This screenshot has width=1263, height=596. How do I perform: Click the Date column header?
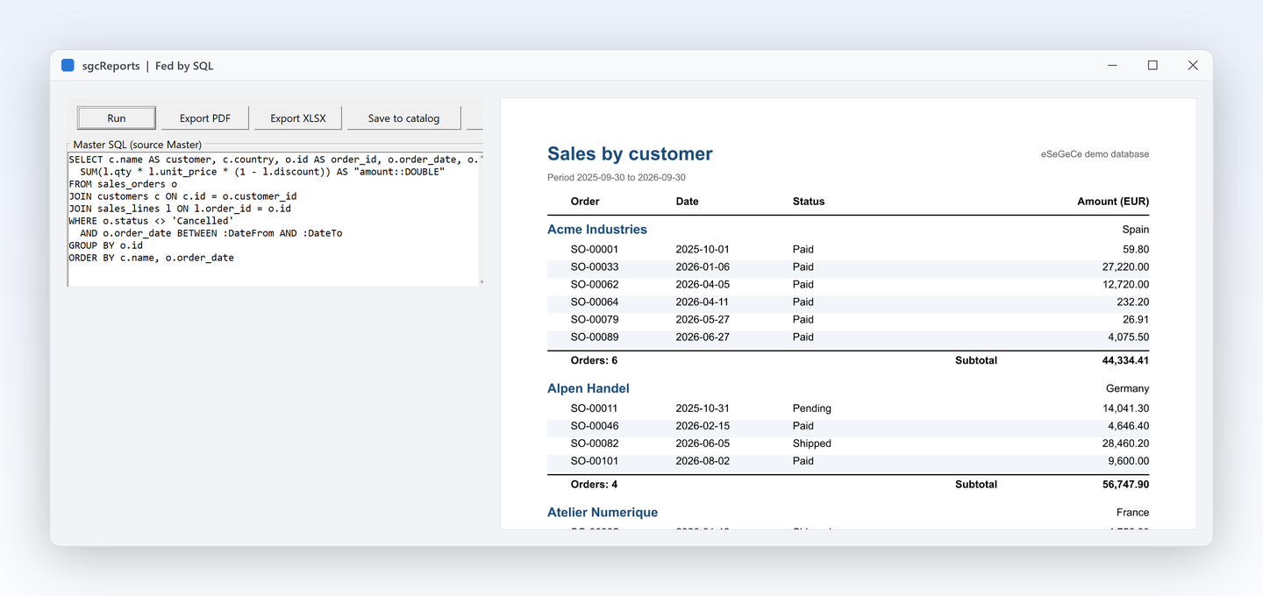coord(688,202)
